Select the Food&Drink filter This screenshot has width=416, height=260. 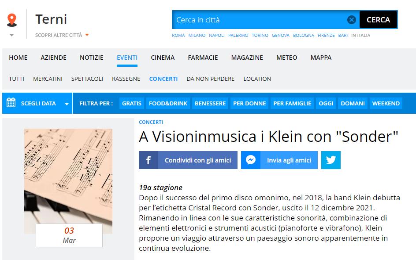(x=168, y=103)
